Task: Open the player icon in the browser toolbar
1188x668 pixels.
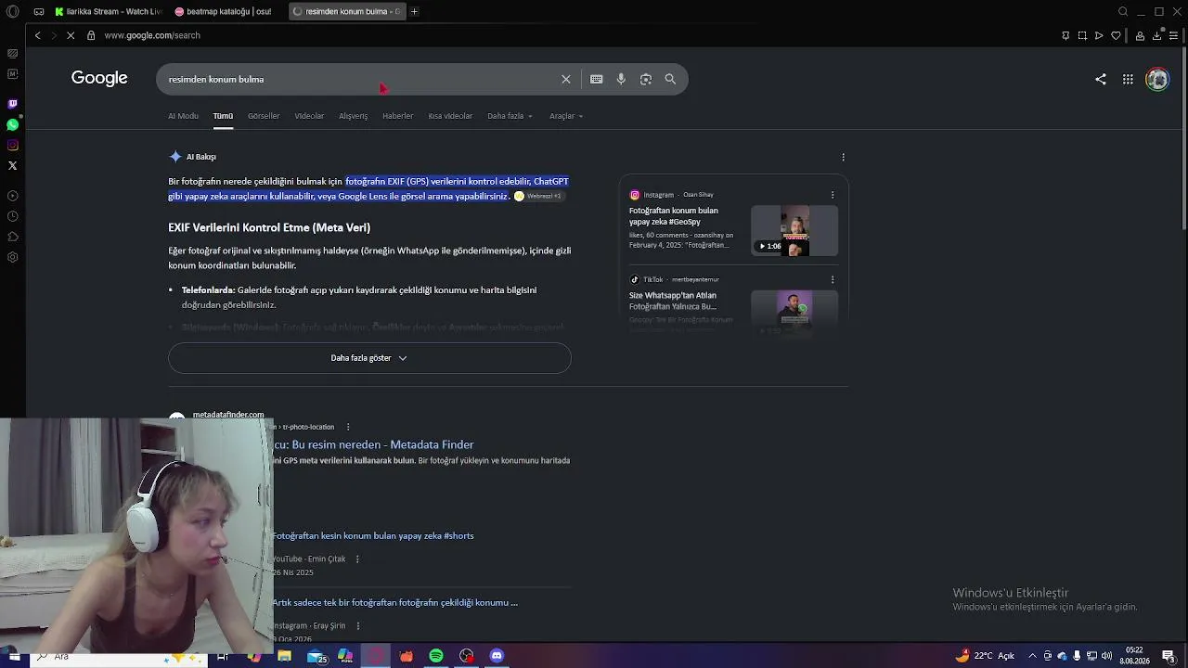Action: click(1099, 35)
